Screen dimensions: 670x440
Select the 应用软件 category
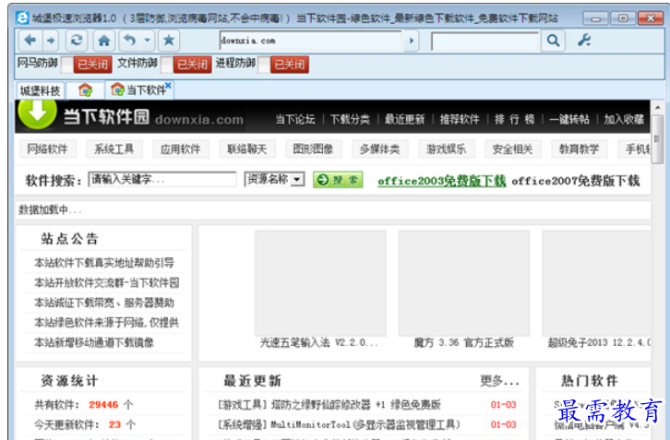click(180, 149)
